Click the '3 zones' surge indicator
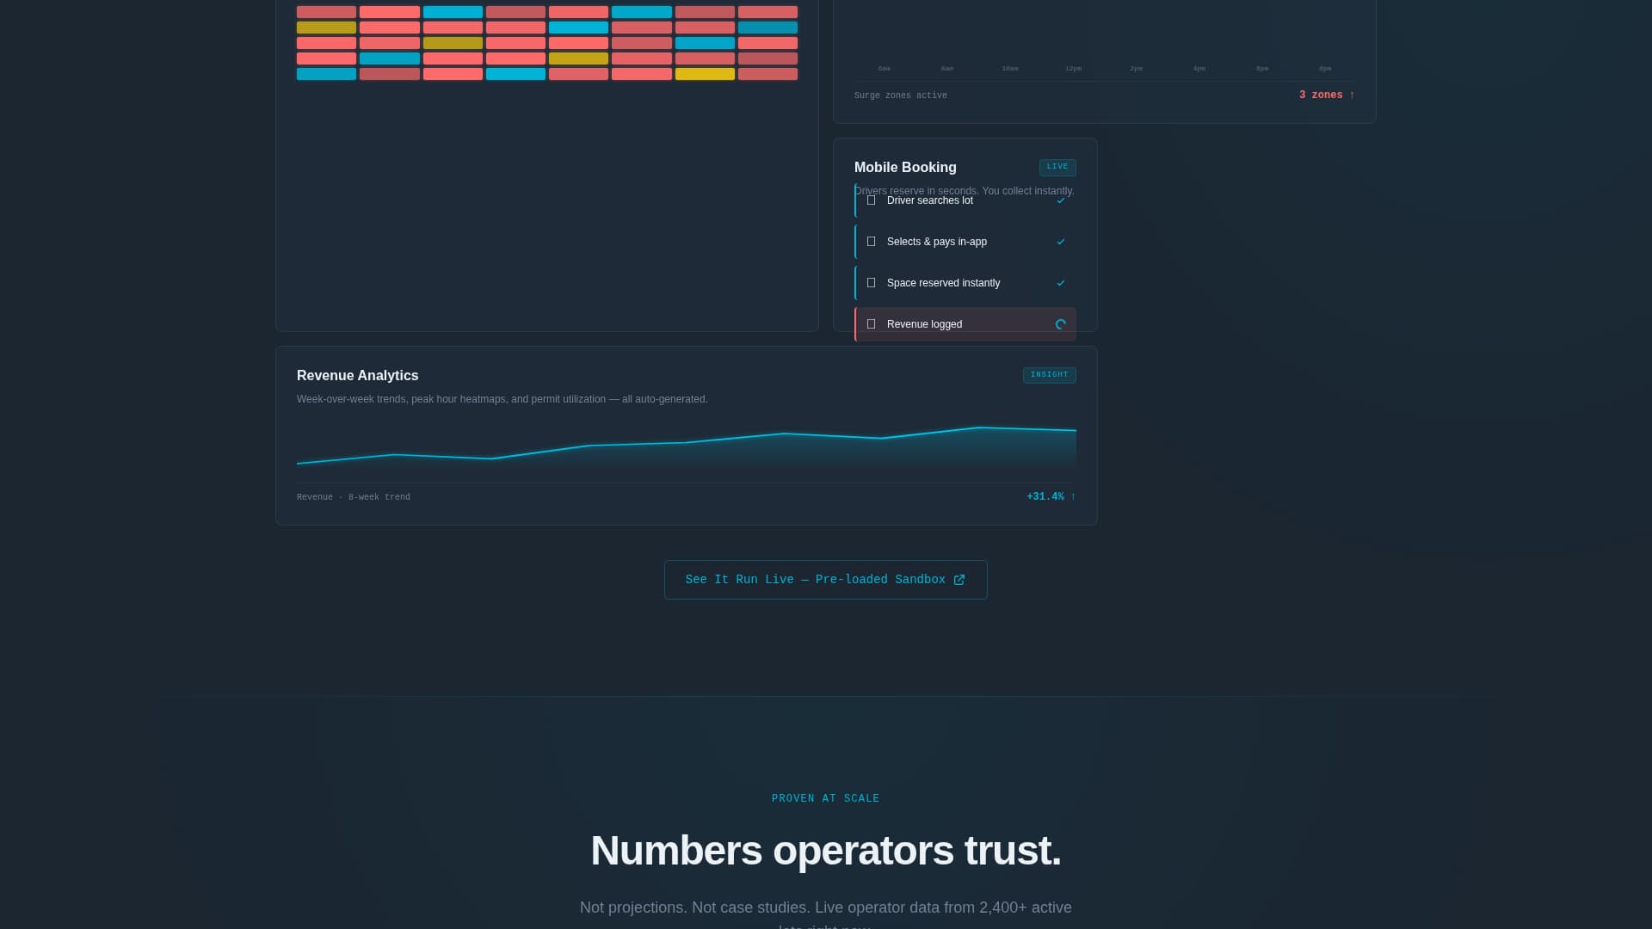This screenshot has height=929, width=1652. [x=1327, y=95]
